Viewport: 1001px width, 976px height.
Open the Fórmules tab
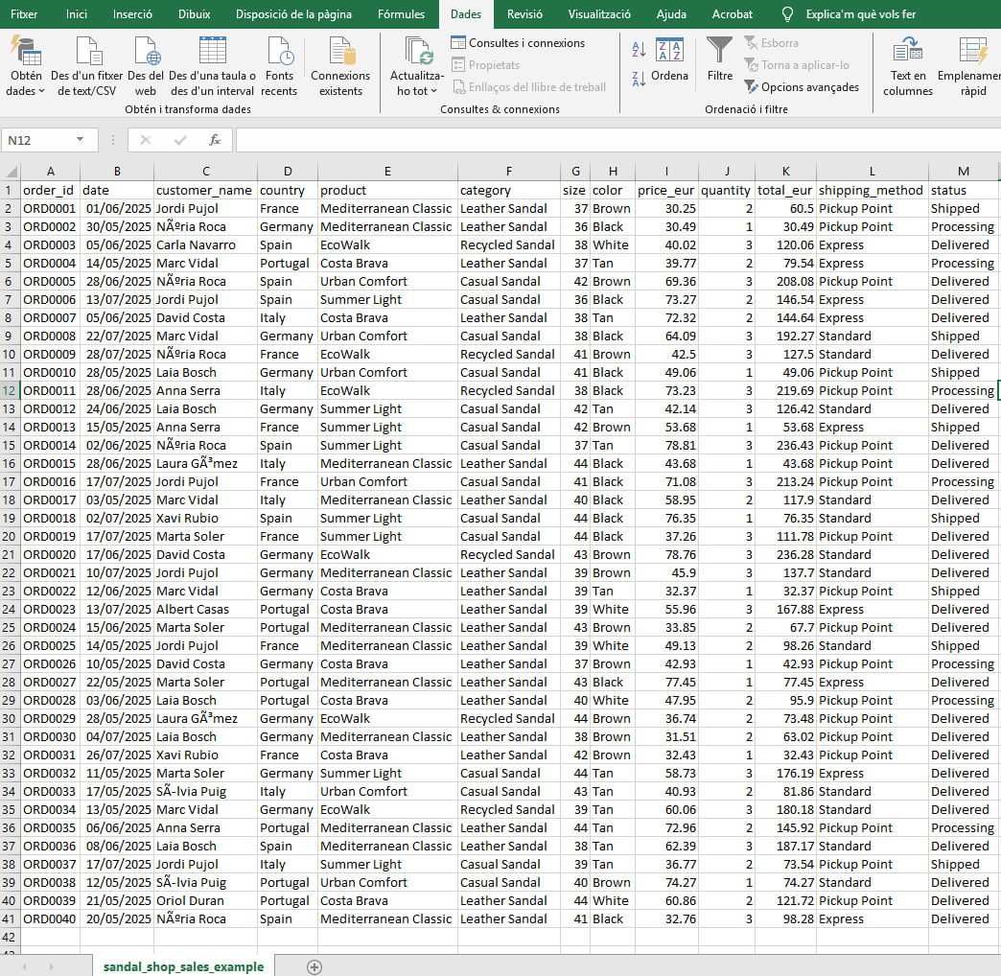coord(401,14)
